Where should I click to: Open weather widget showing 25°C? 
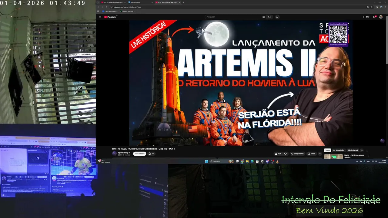[x=104, y=161]
